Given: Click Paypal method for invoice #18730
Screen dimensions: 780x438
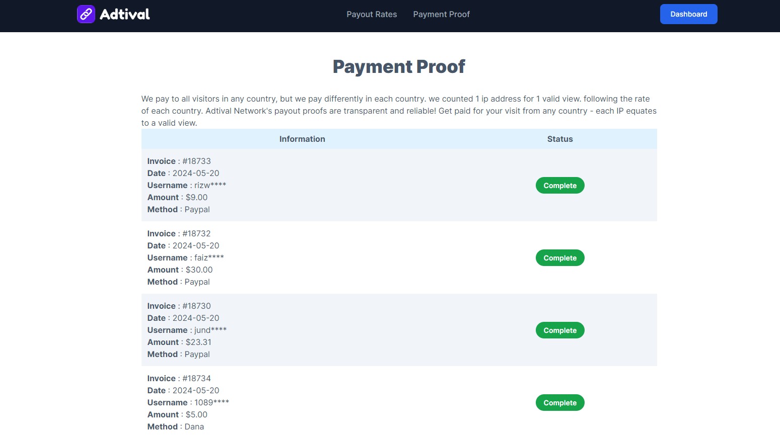Looking at the screenshot, I should tap(197, 354).
